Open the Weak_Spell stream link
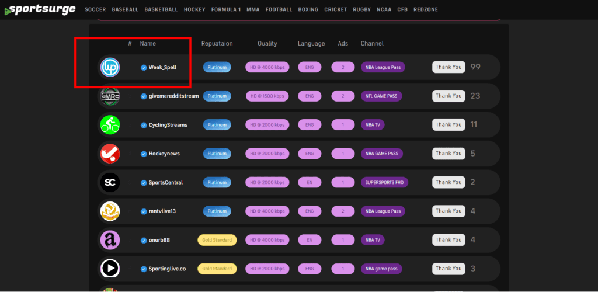The height and width of the screenshot is (292, 598). tap(162, 68)
